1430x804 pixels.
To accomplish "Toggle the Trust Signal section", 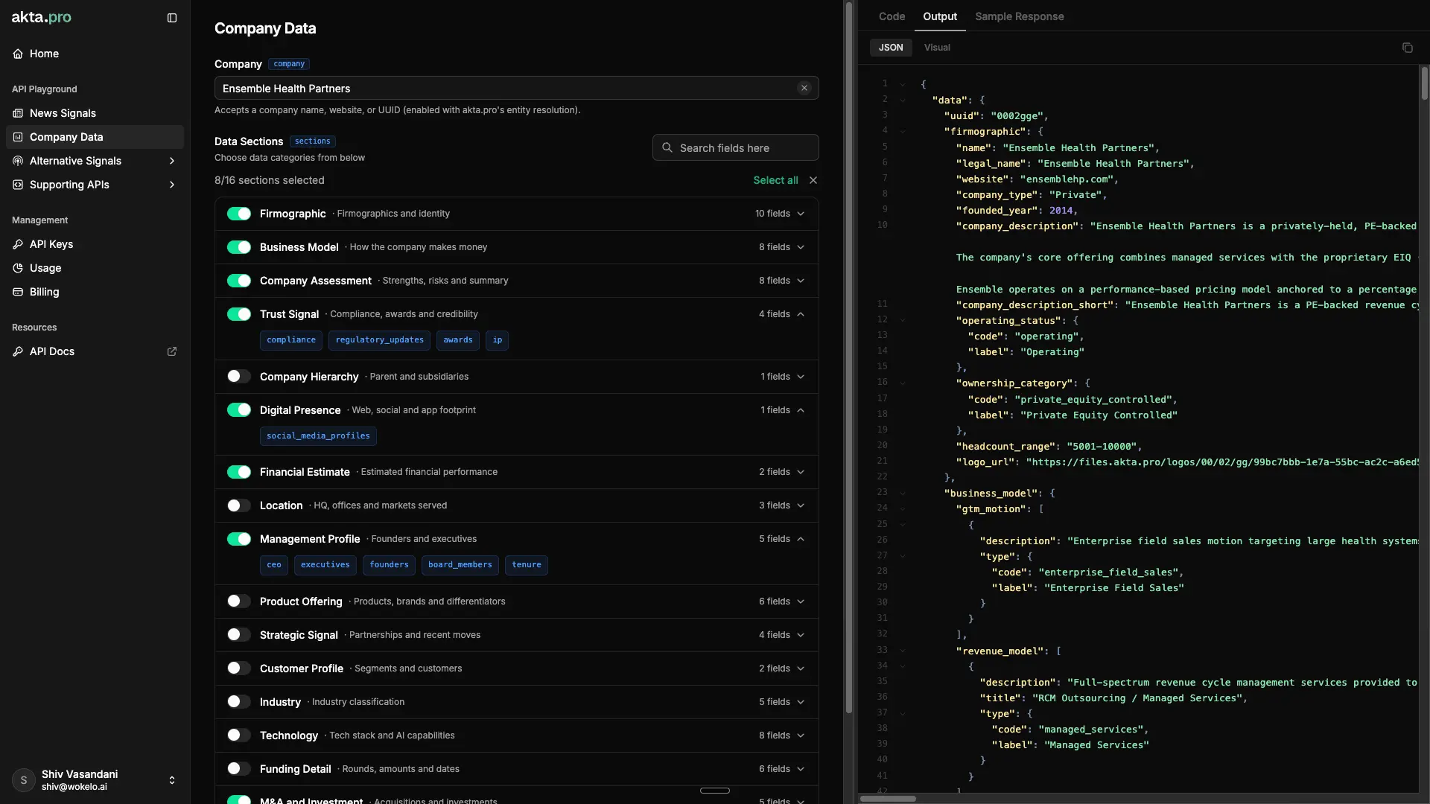I will click(239, 314).
